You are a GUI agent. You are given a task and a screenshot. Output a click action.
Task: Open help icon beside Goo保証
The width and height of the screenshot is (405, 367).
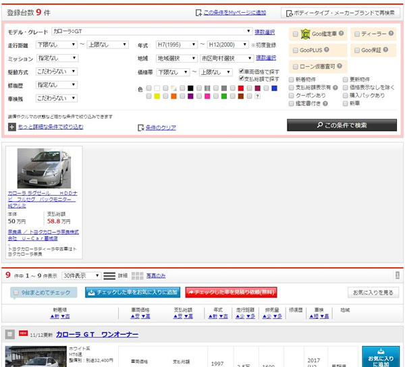coord(385,50)
